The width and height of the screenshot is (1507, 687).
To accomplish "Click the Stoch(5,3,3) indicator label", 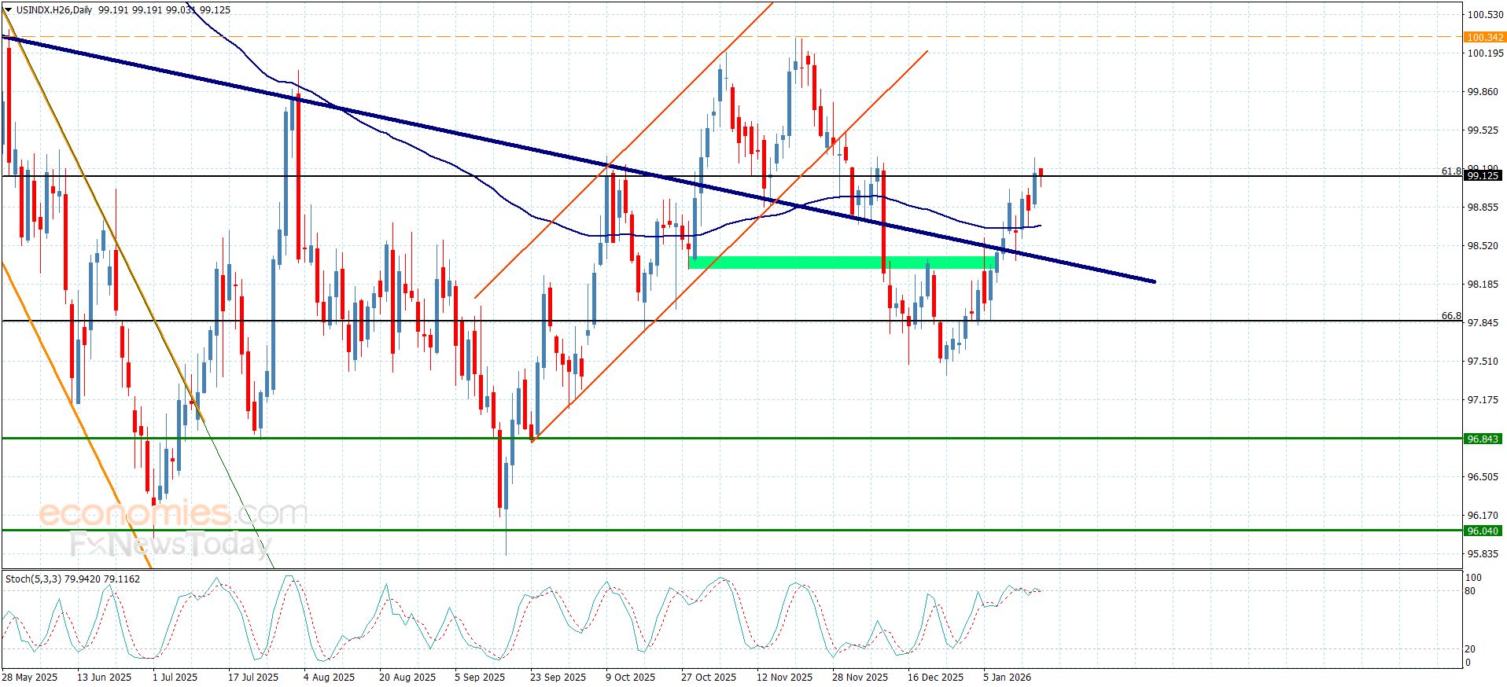I will pyautogui.click(x=35, y=579).
